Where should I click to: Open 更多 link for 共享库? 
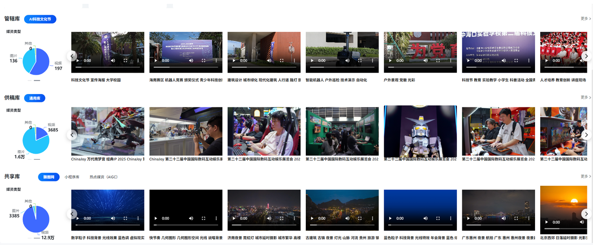(586, 176)
